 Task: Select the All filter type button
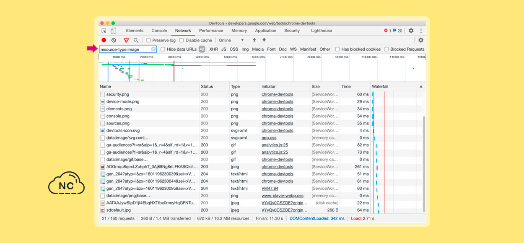202,49
